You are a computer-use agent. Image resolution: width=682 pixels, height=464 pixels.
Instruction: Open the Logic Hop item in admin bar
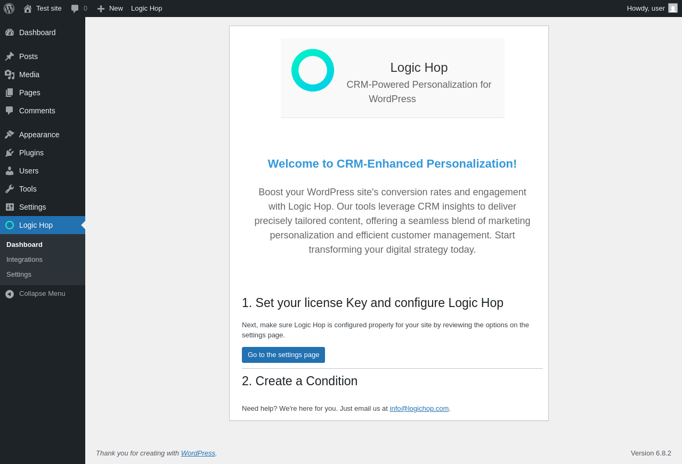(x=147, y=9)
